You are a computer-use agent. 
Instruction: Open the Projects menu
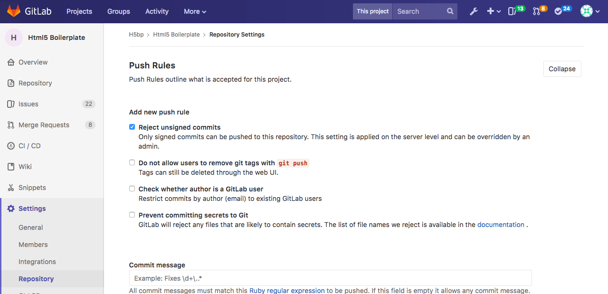coord(79,11)
